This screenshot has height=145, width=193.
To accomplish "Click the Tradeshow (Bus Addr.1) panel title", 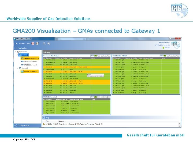I will (51, 56).
